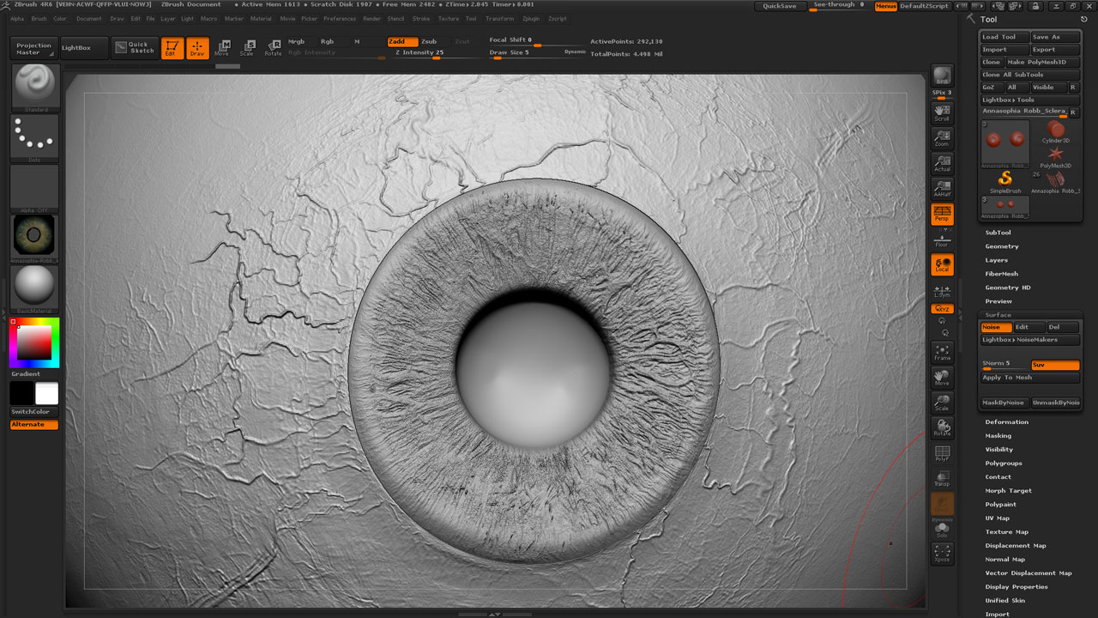
Task: Expand the Geometry subpalette
Action: coord(1002,246)
